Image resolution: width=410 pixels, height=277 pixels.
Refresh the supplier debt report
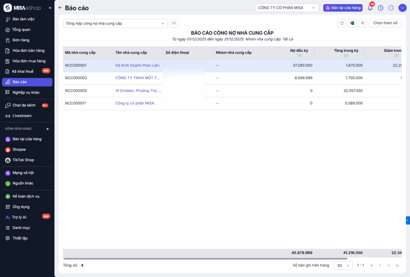342,23
